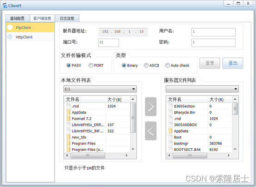Click the 服务器地址 IP address field

[x=123, y=32]
